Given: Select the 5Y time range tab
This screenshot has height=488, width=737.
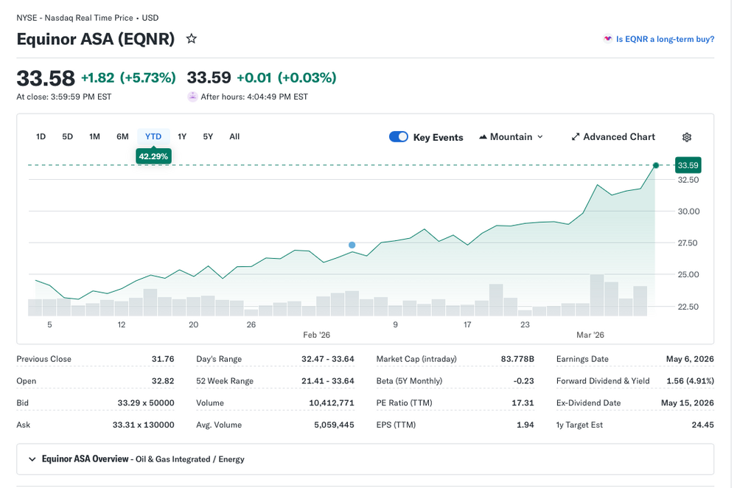Looking at the screenshot, I should (x=208, y=137).
